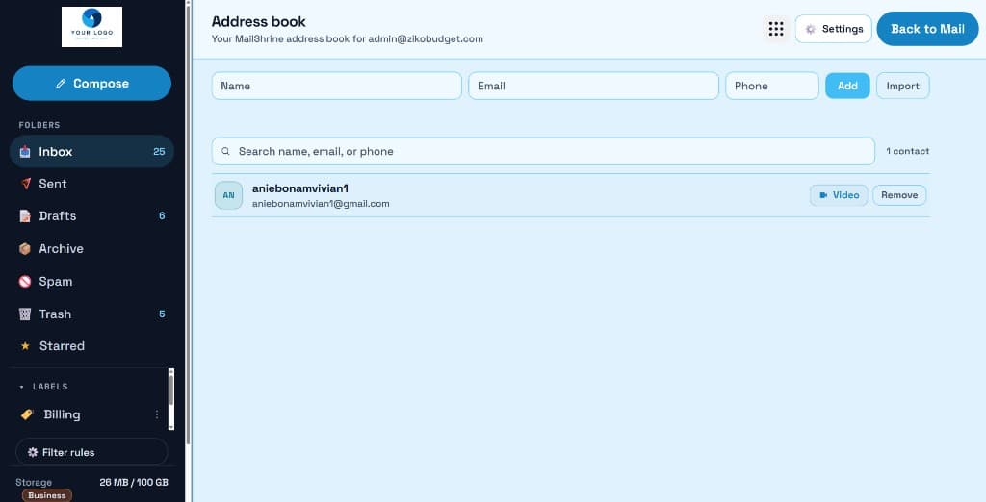
Task: Click the 1 contact count text
Action: pos(907,151)
